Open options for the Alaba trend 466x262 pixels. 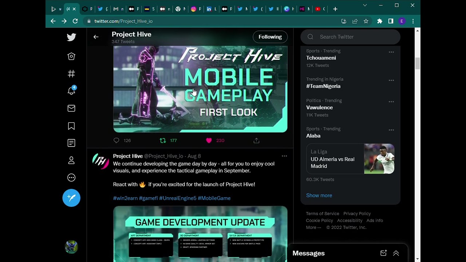pos(391,130)
